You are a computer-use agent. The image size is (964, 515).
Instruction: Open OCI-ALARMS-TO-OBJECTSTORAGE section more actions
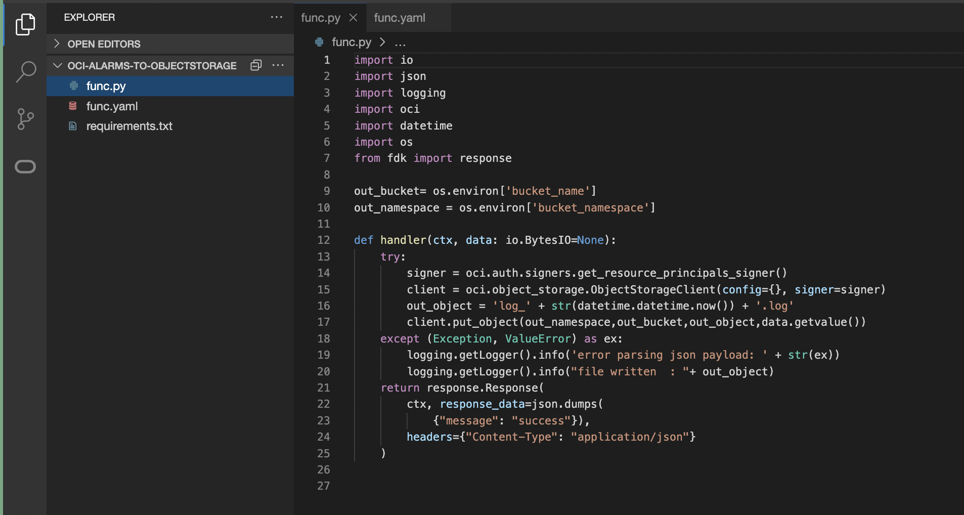pyautogui.click(x=278, y=65)
